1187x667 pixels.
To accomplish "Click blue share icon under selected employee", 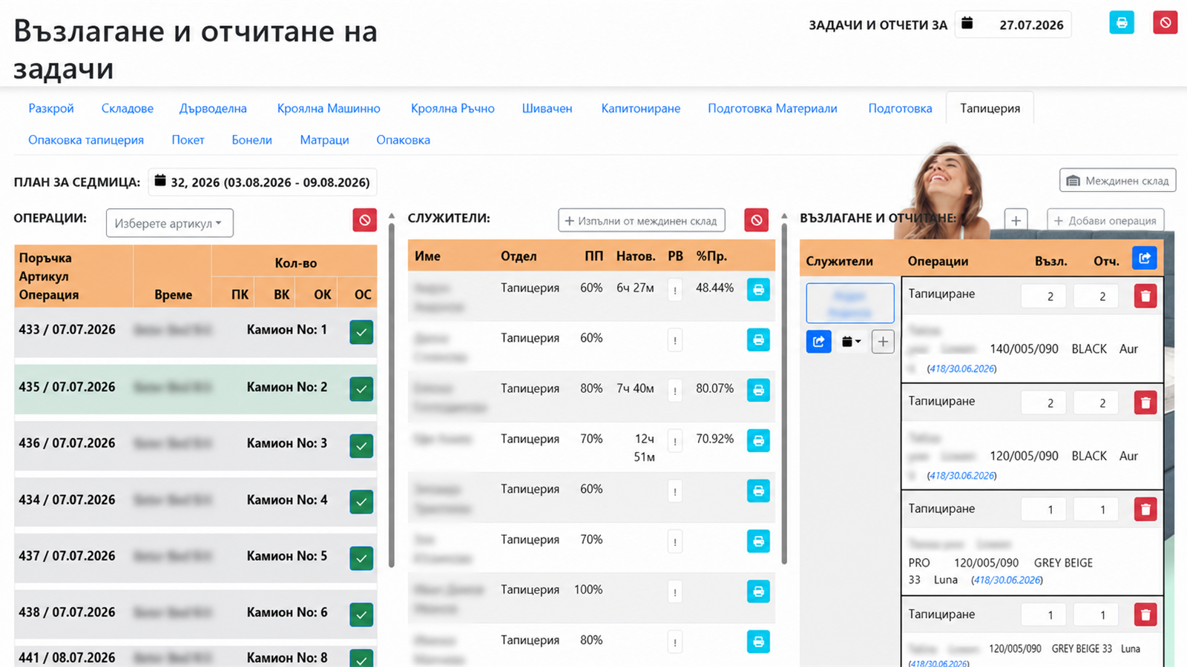I will point(818,341).
